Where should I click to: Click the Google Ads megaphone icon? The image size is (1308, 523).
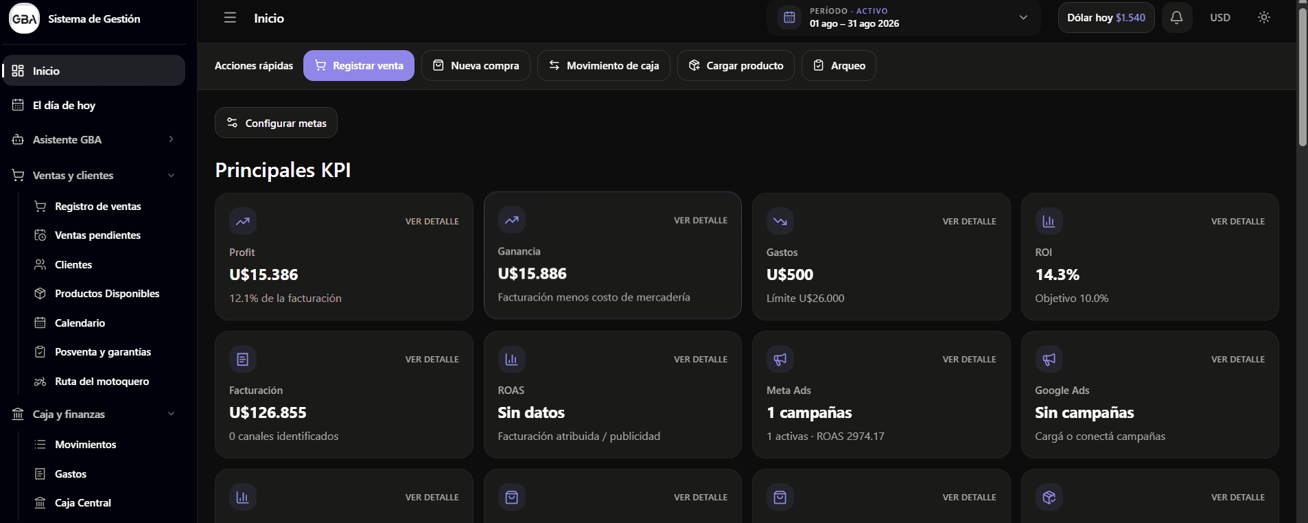click(1049, 359)
